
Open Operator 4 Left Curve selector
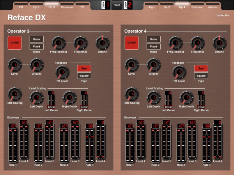coord(168,100)
